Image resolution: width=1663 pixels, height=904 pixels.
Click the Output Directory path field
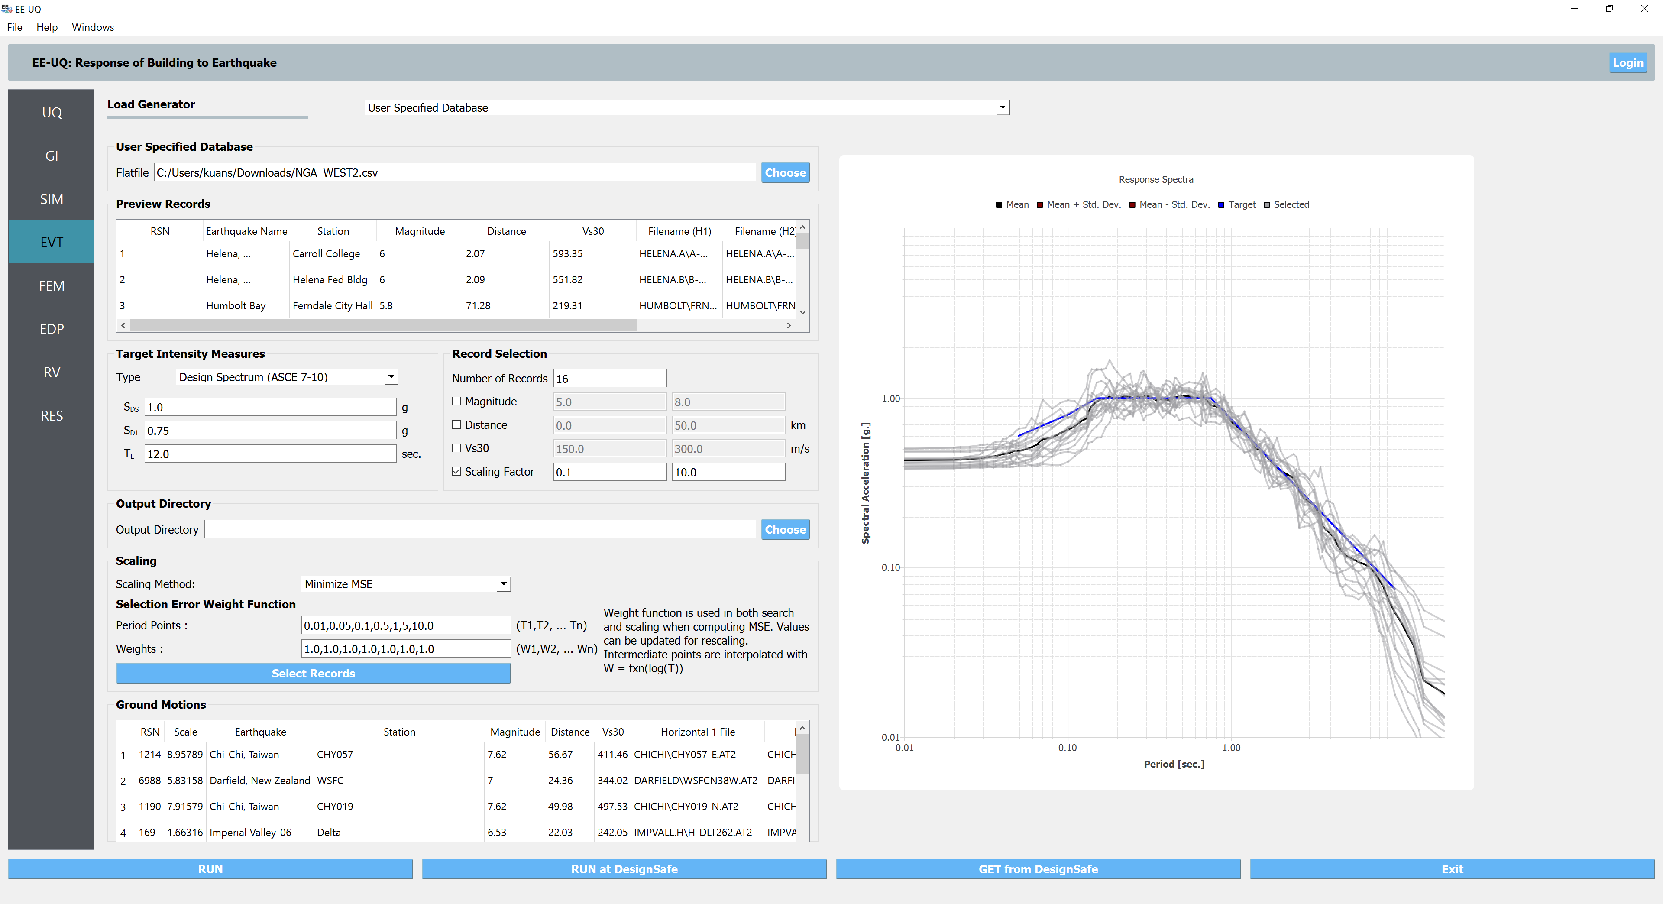[x=480, y=529]
